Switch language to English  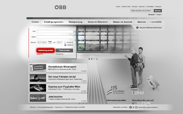[x=159, y=15]
